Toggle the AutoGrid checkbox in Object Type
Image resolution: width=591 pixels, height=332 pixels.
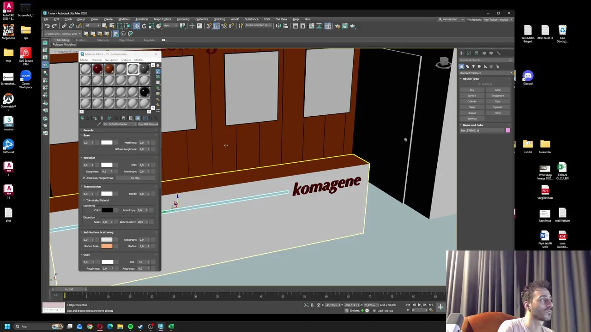(480, 84)
